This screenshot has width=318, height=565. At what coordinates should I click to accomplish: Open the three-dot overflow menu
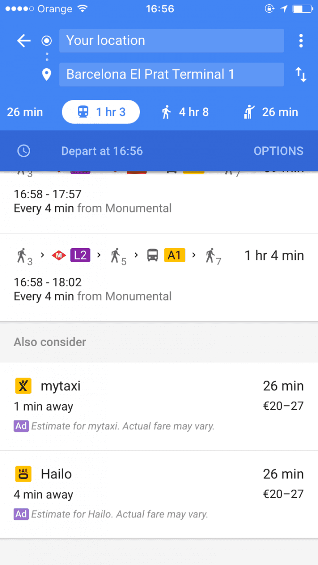coord(301,40)
